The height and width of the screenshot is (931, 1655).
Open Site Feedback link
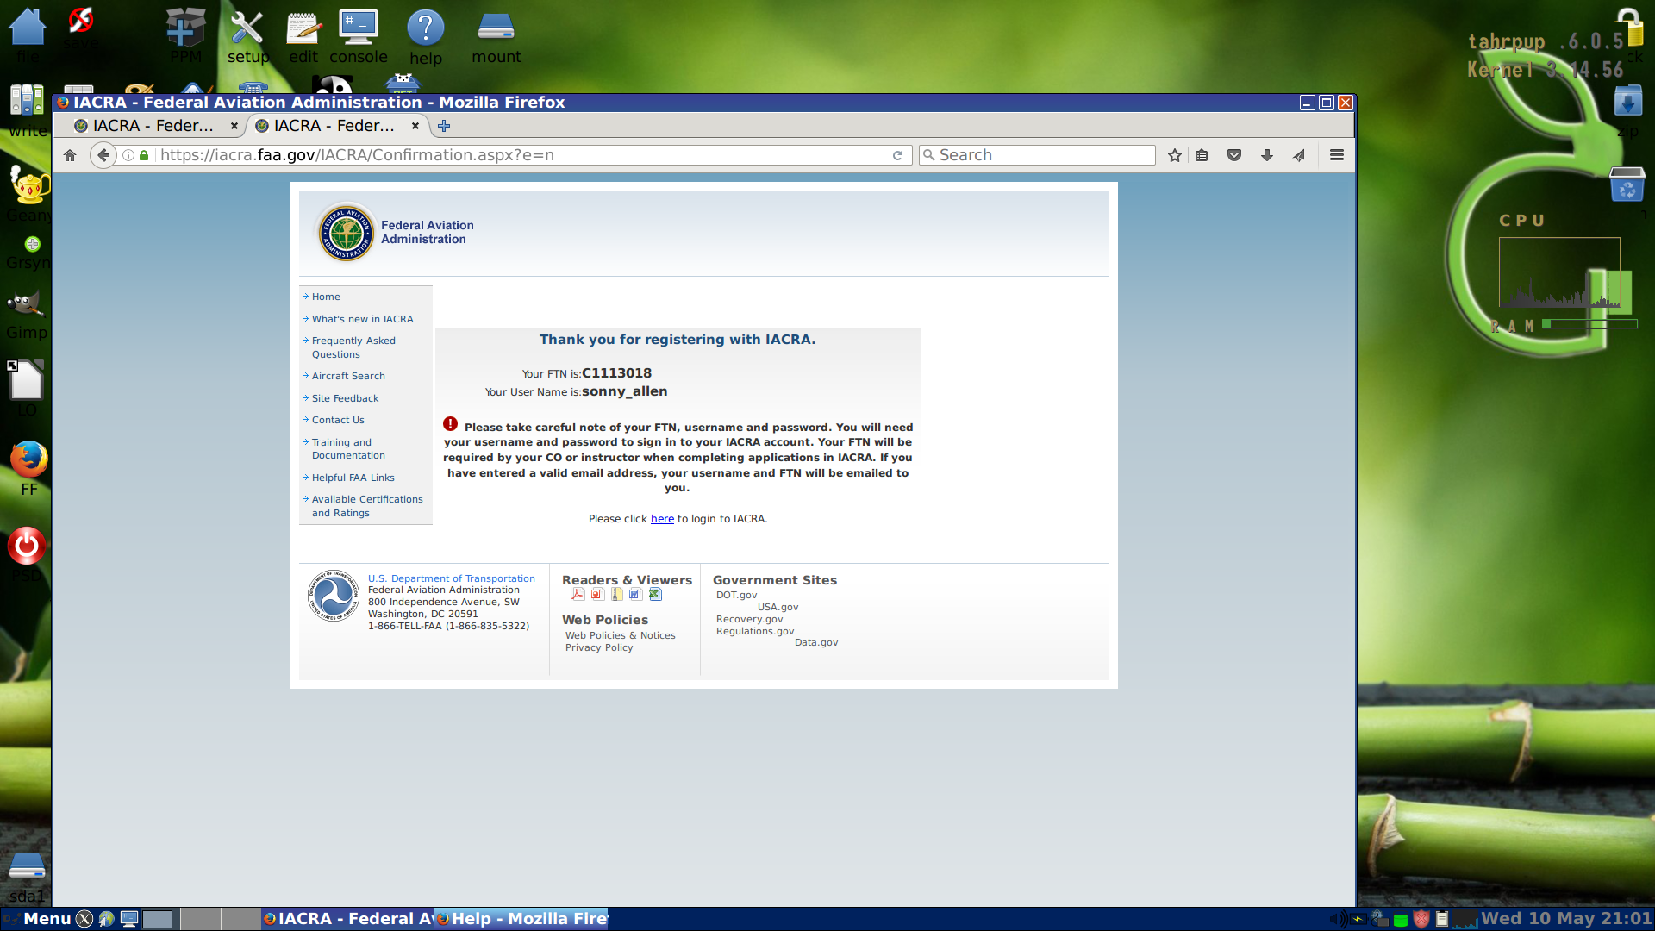click(345, 398)
